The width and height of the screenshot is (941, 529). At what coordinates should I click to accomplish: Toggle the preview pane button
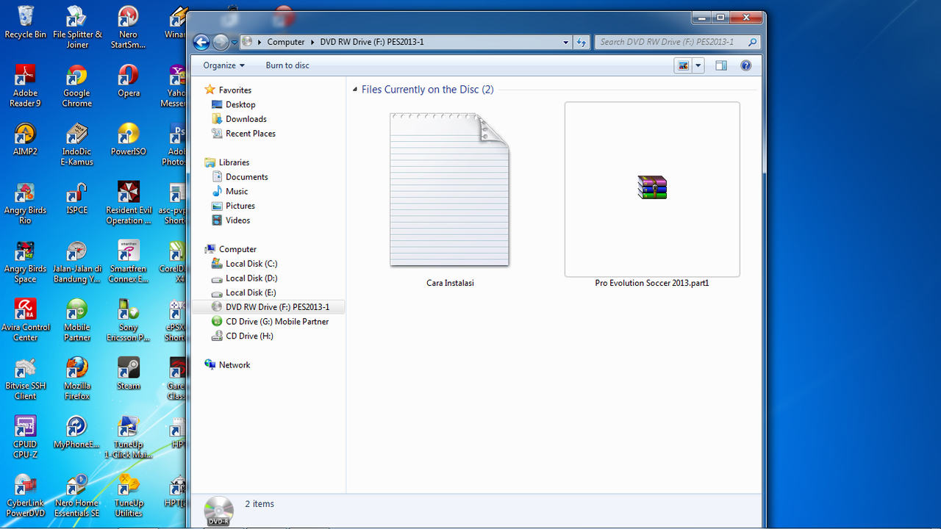721,65
